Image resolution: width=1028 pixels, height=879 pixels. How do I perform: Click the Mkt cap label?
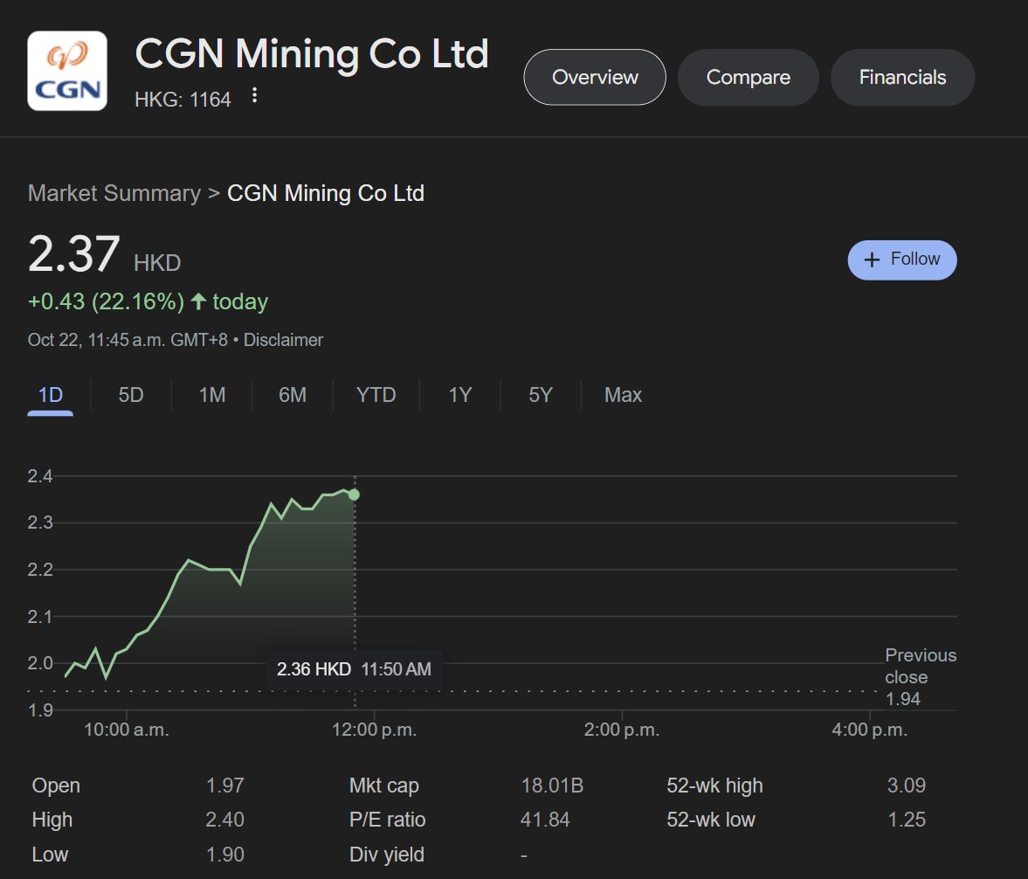383,786
